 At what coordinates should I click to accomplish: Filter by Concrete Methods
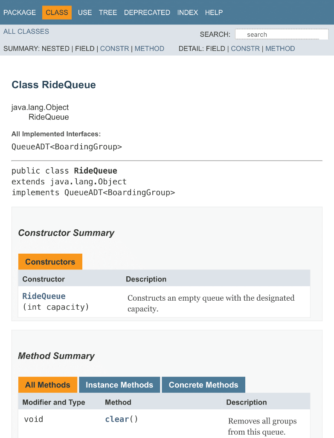tap(203, 385)
